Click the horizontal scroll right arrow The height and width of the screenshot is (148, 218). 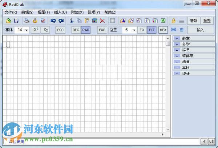[162, 134]
